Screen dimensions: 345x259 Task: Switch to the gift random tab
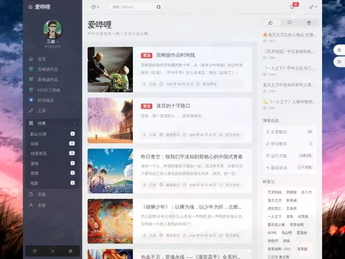(309, 23)
